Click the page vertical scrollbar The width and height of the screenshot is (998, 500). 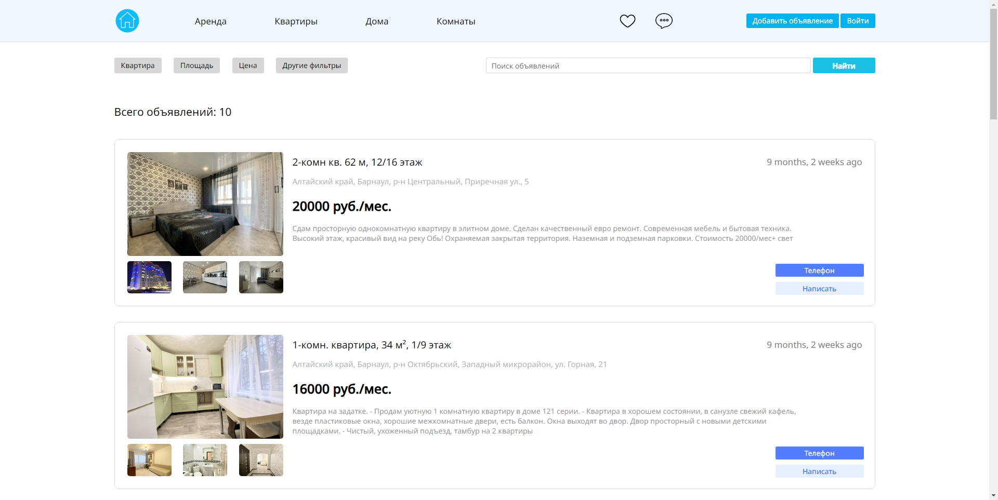click(x=993, y=250)
